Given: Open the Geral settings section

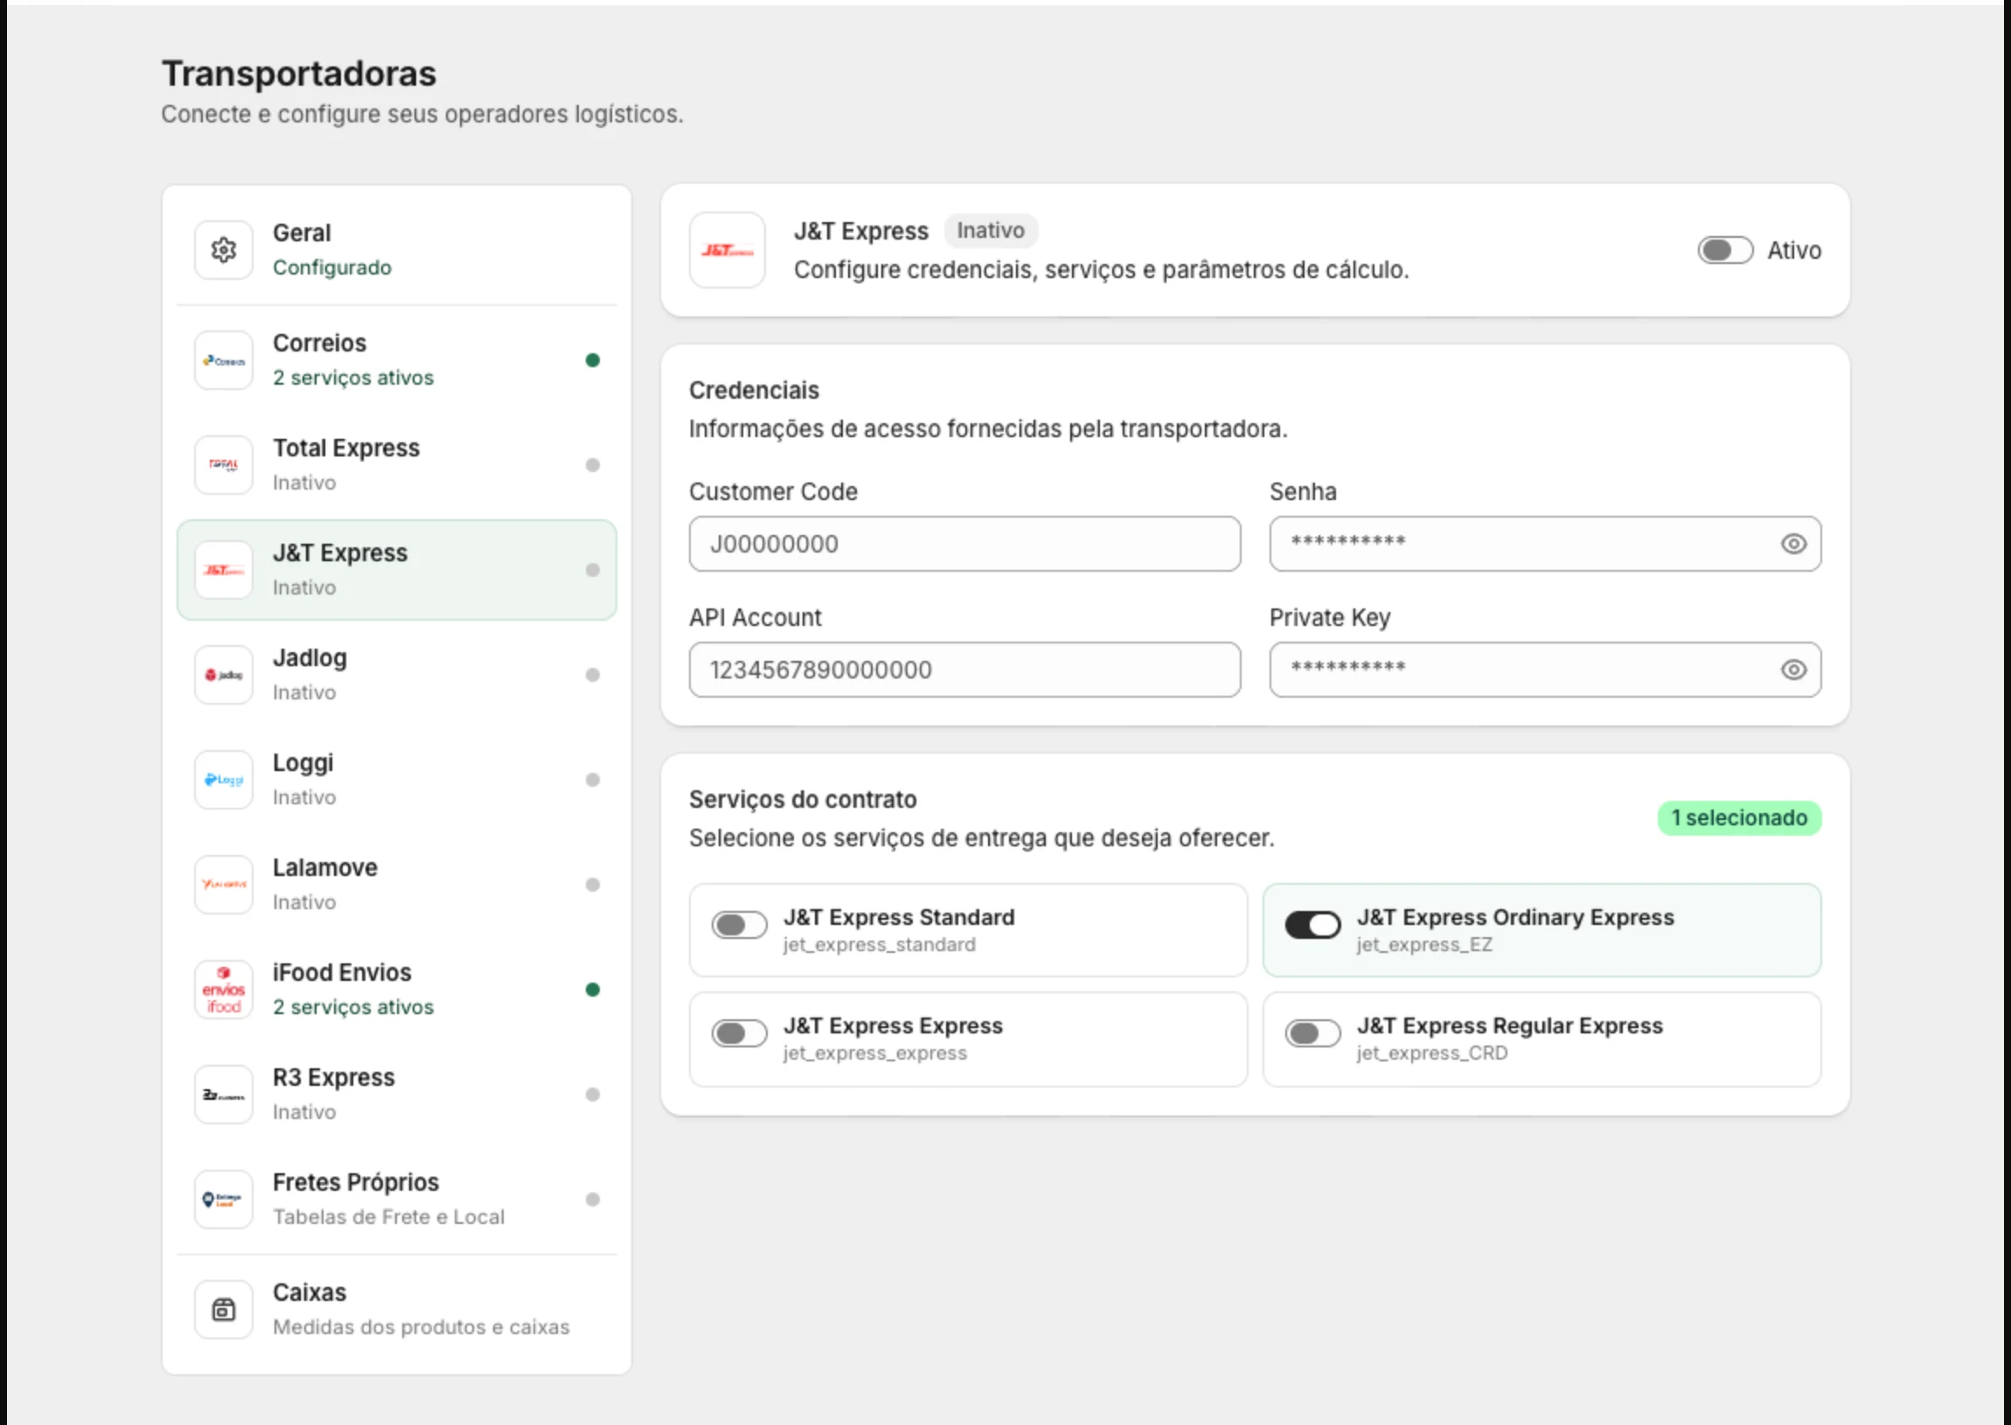Looking at the screenshot, I should click(x=397, y=250).
